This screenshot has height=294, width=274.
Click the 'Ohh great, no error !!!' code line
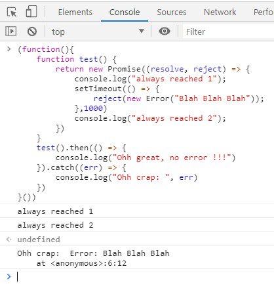(146, 157)
